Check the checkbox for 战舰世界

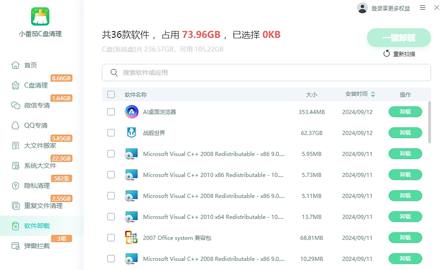111,133
